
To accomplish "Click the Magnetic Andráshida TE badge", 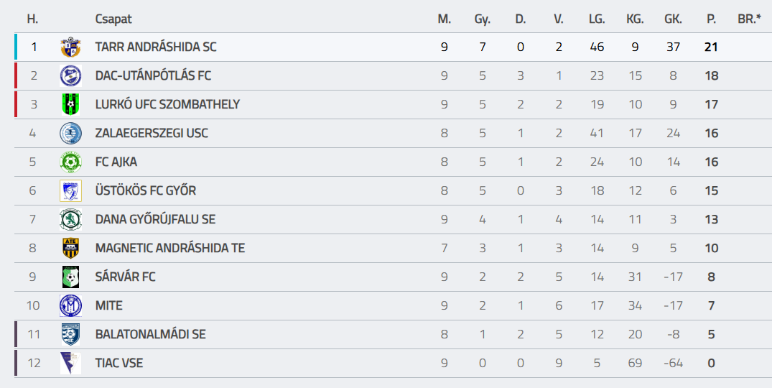I will coord(70,249).
